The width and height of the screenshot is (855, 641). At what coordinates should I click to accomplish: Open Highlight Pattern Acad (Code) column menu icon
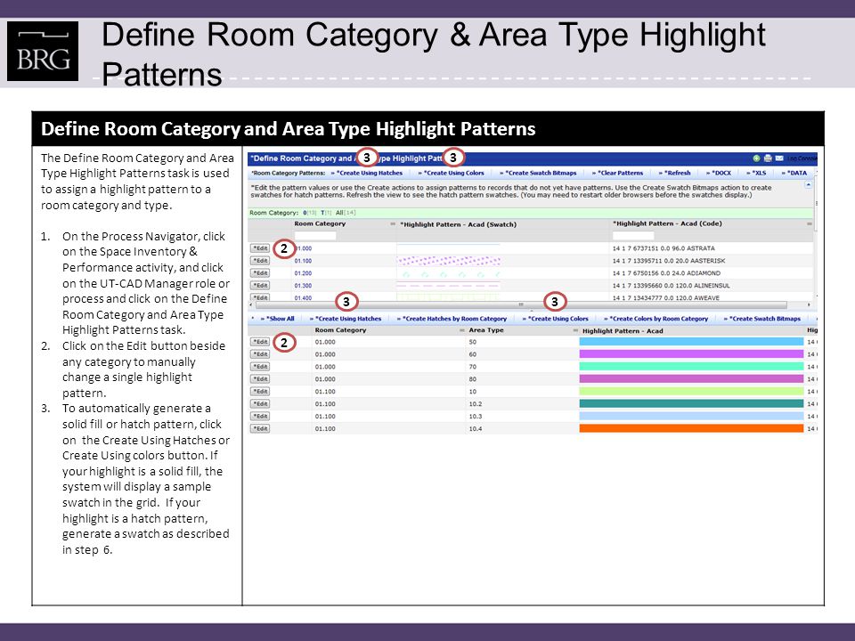[810, 224]
